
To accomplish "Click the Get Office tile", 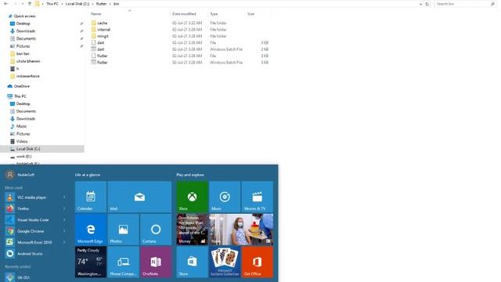I will click(x=258, y=262).
